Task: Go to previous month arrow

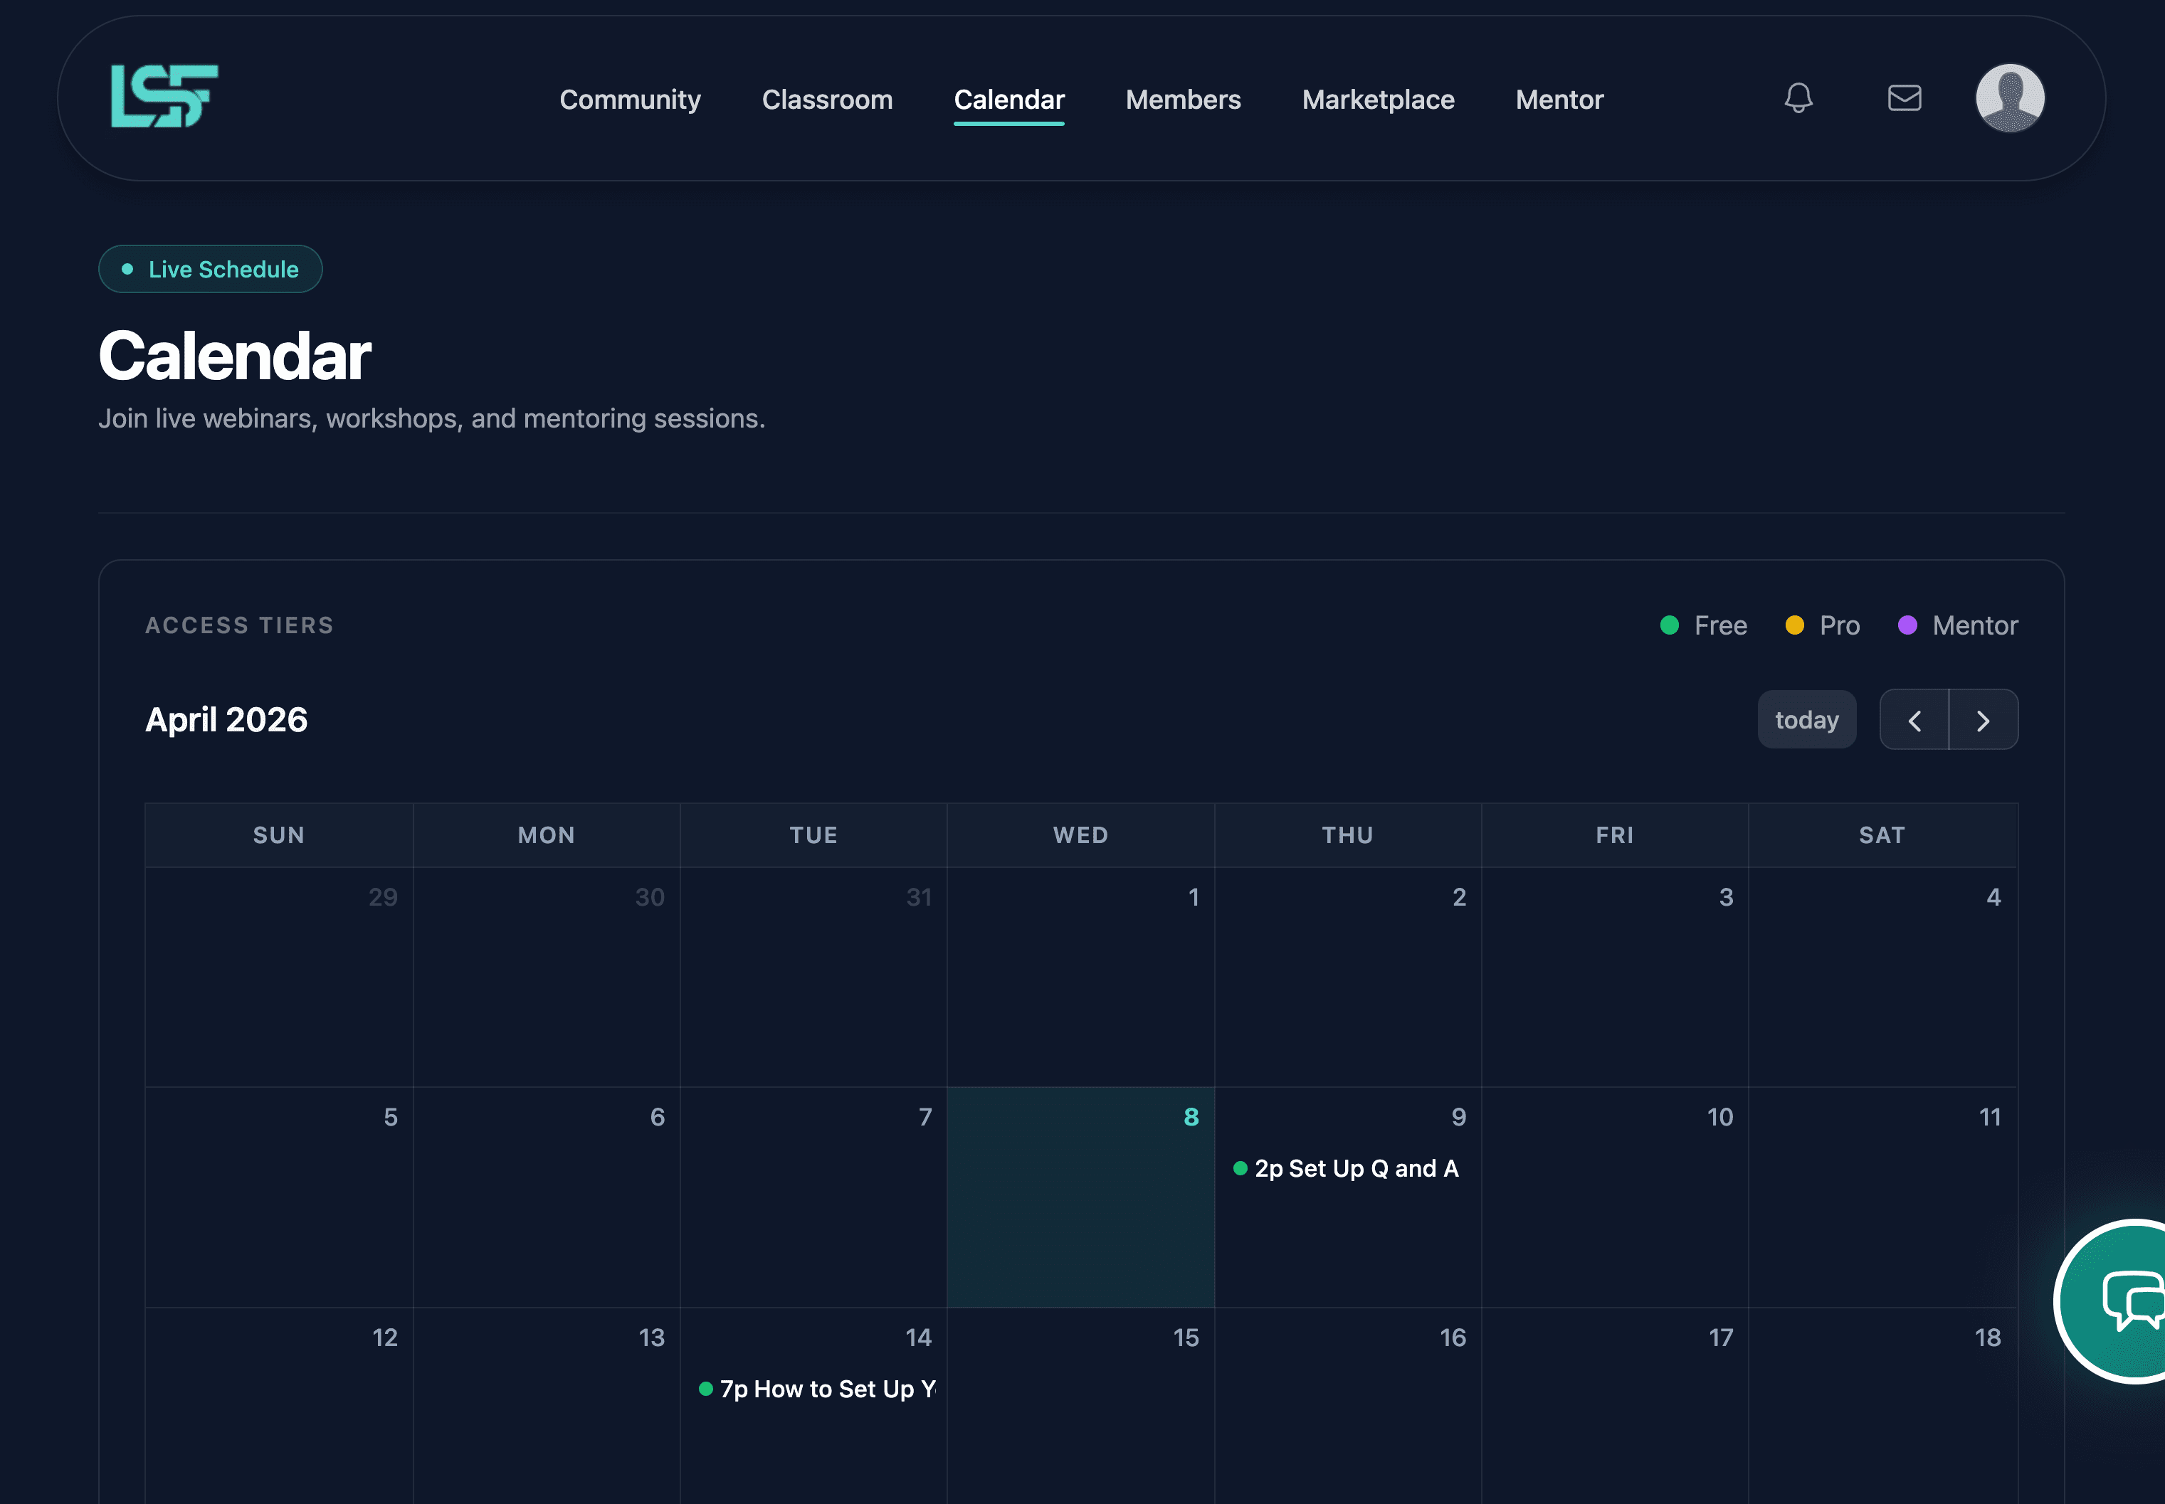Action: pos(1914,721)
